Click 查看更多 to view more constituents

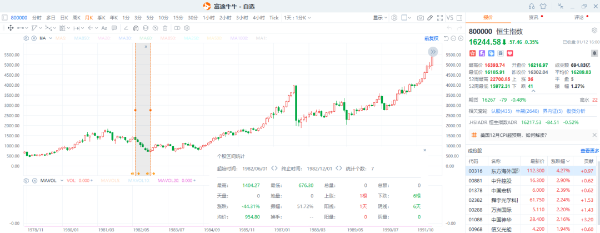click(x=589, y=151)
